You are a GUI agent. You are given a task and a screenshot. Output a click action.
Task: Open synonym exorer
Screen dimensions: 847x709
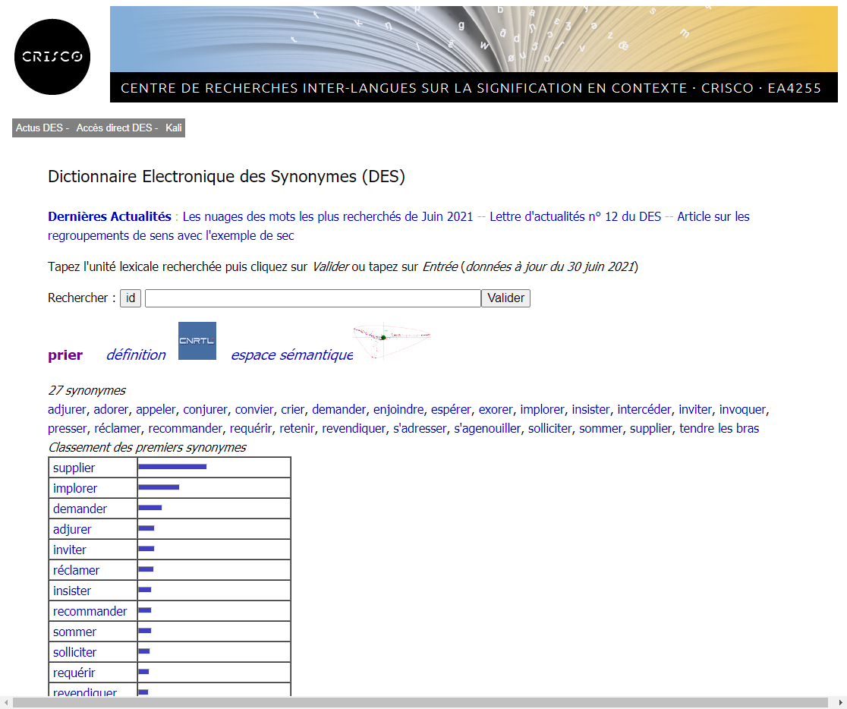pos(496,410)
